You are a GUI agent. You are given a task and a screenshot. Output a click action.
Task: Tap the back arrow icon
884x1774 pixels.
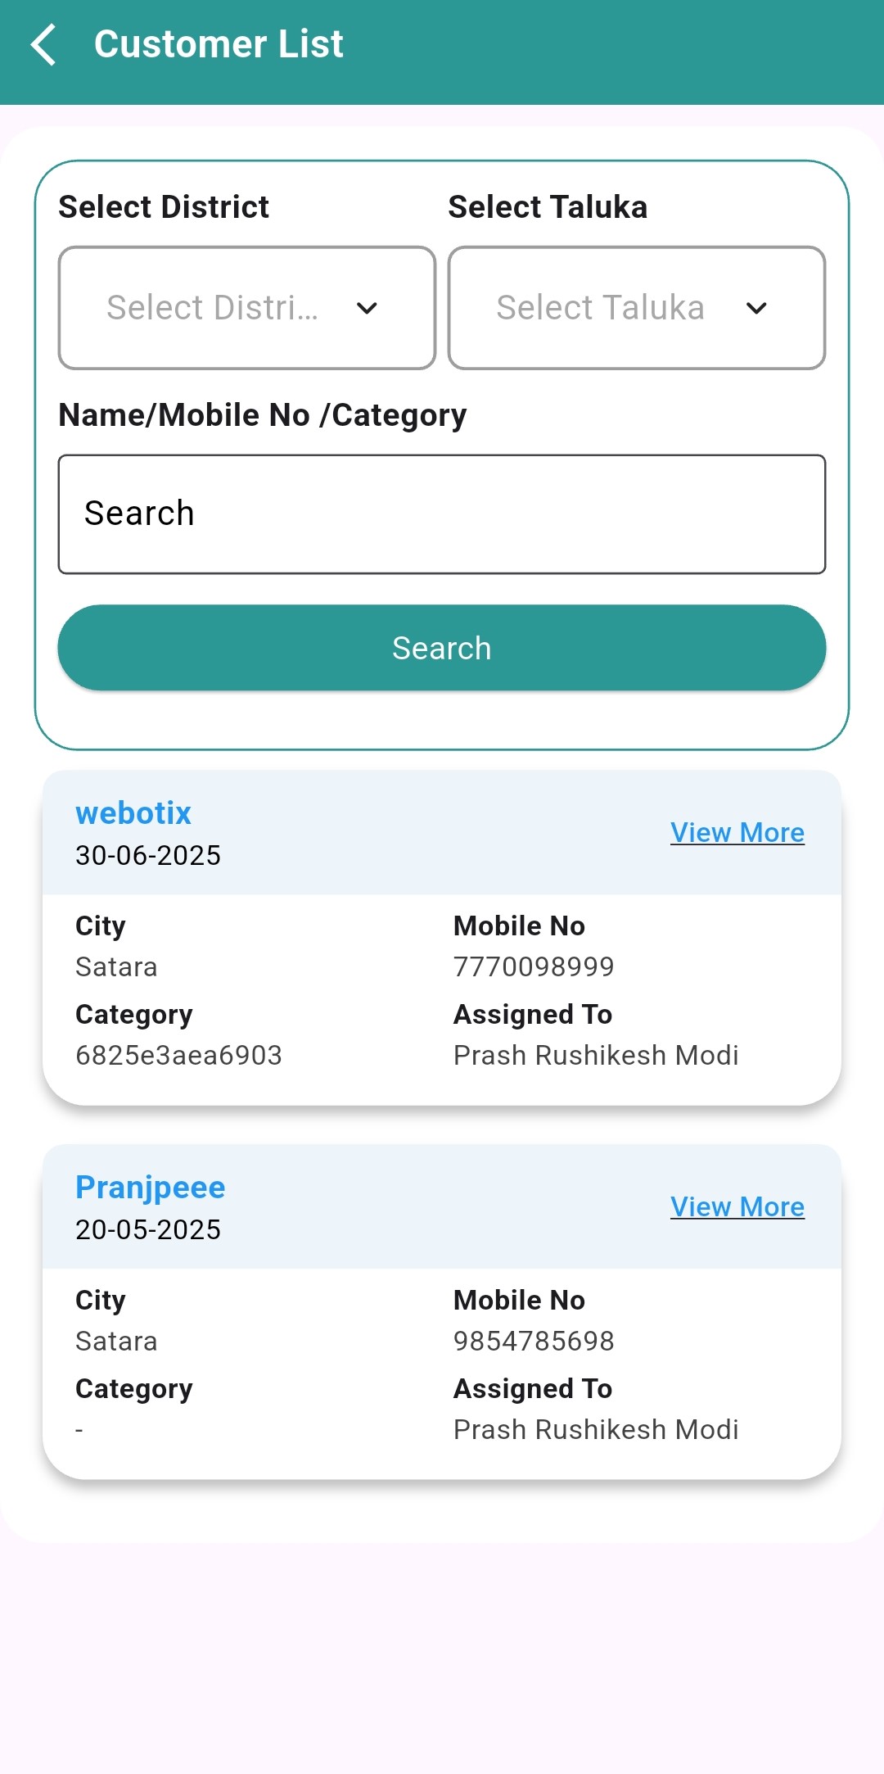(43, 44)
